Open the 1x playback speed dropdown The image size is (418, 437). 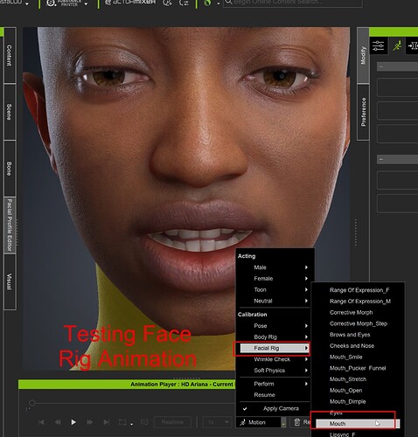point(217,422)
